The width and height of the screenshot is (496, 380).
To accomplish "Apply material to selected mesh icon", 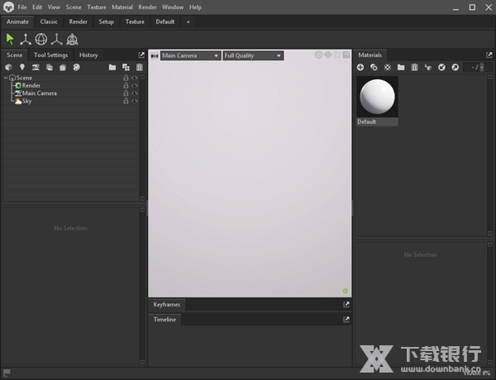I will click(428, 67).
